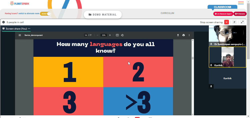Expand the call to fullscreen
This screenshot has height=118, width=250.
pyautogui.click(x=242, y=22)
